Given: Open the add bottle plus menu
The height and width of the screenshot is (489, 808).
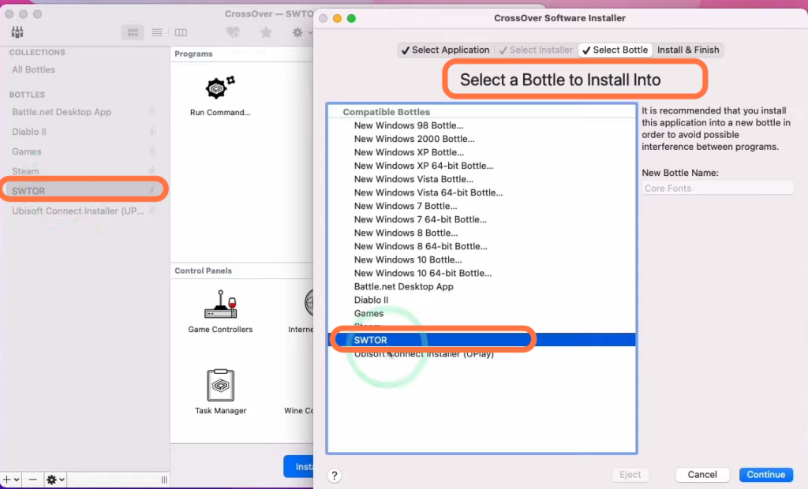Looking at the screenshot, I should tap(11, 480).
